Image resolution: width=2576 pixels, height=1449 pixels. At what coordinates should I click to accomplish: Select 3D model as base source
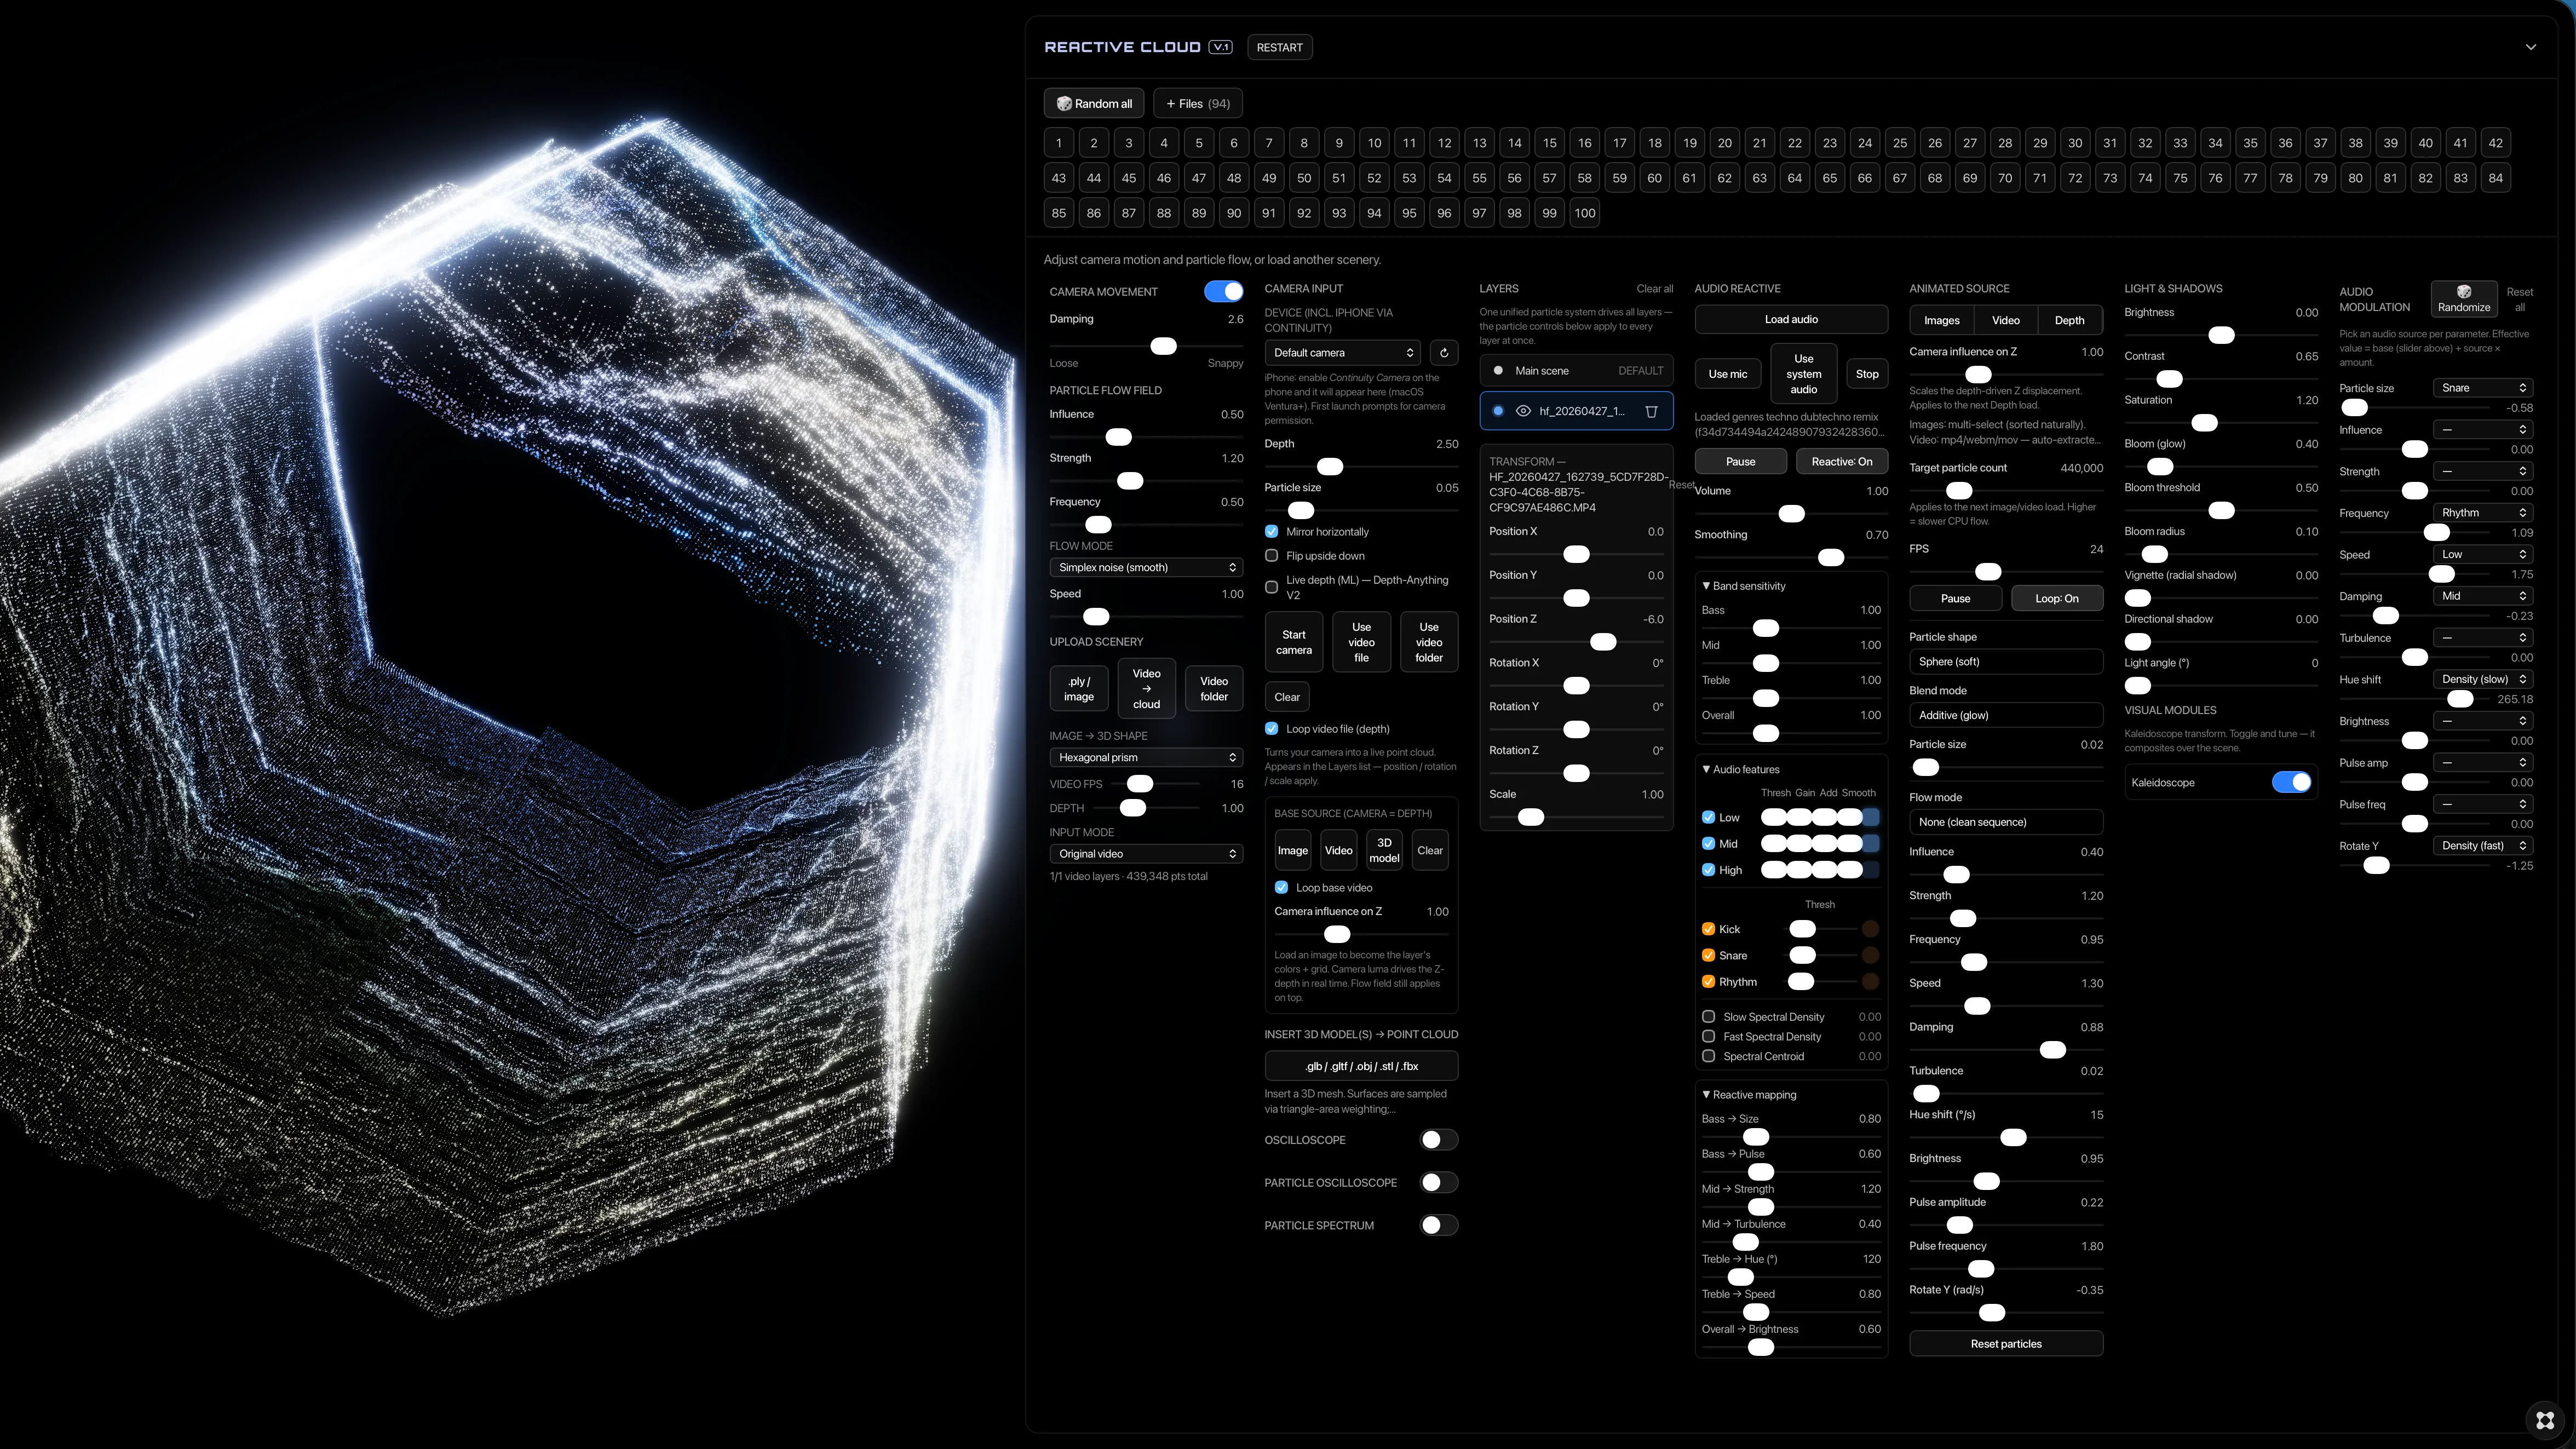pos(1384,851)
